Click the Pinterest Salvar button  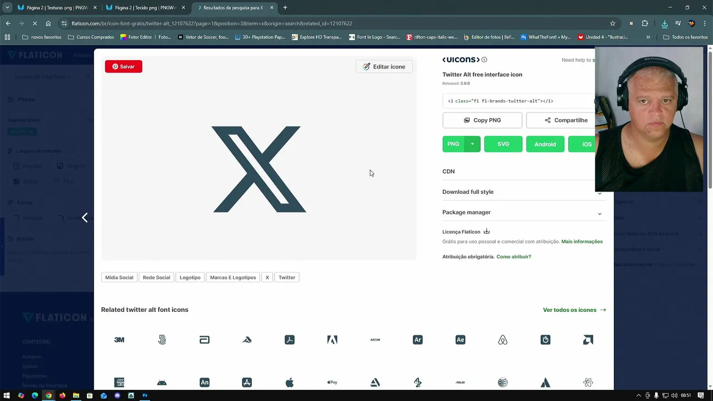point(124,66)
